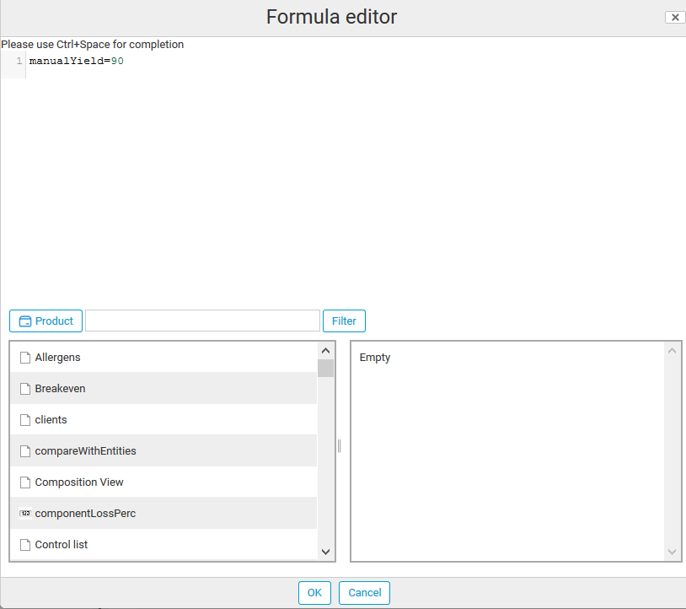Click the clients document icon
686x609 pixels.
point(25,420)
